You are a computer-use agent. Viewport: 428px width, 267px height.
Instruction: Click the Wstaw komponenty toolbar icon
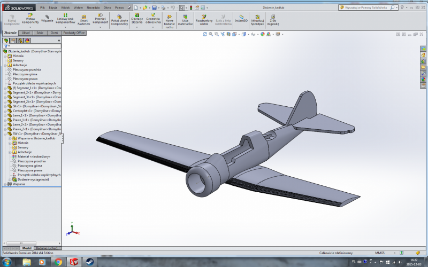(x=30, y=19)
